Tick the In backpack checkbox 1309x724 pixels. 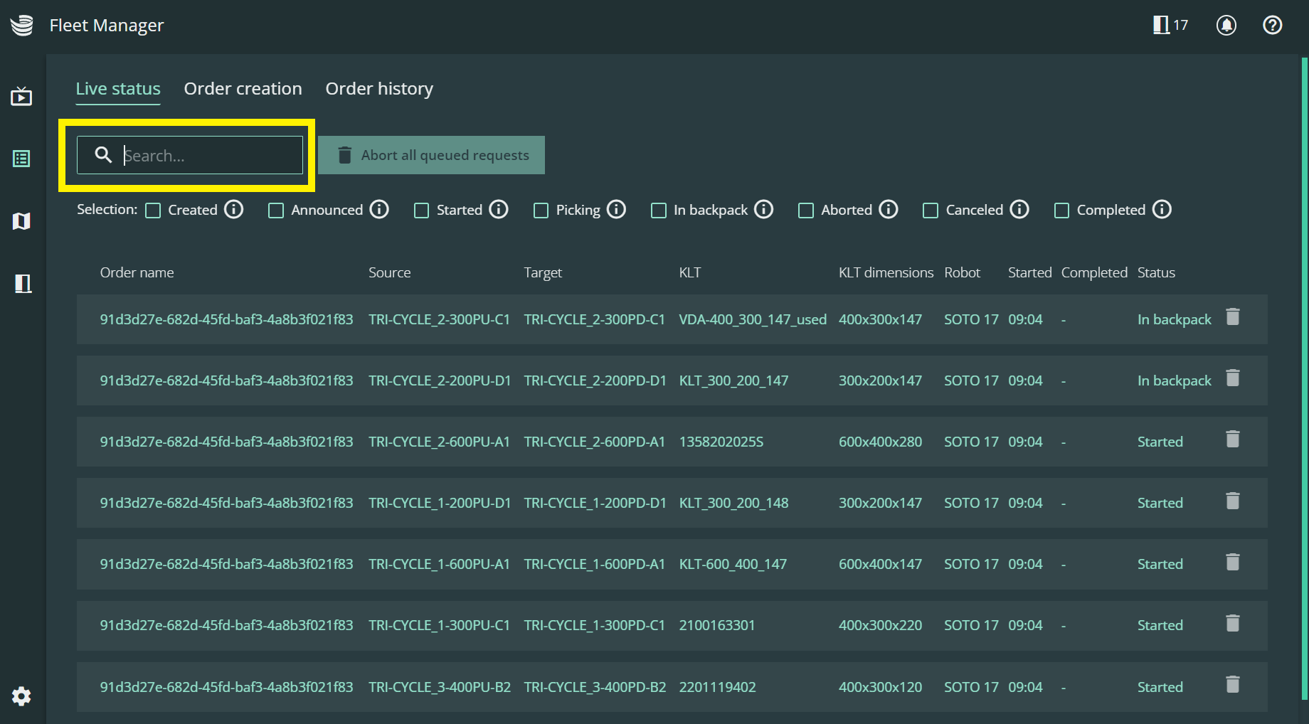(x=659, y=211)
